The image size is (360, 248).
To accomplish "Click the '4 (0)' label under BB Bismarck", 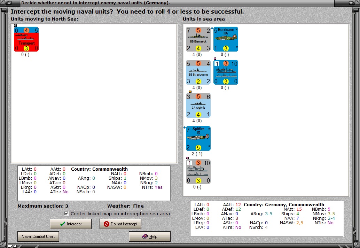I will coord(197,55).
